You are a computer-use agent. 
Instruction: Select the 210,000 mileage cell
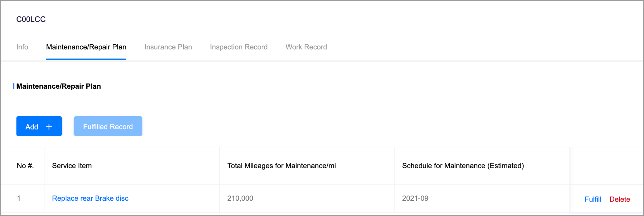[240, 198]
